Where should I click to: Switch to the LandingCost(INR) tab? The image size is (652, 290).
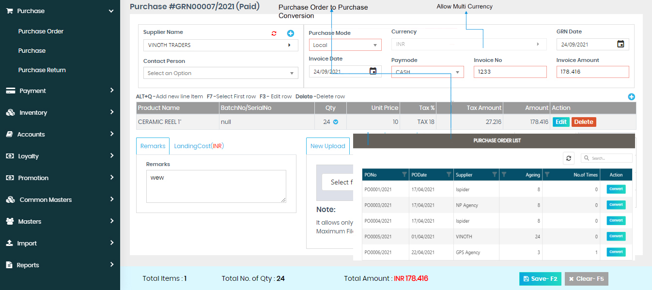tap(199, 145)
